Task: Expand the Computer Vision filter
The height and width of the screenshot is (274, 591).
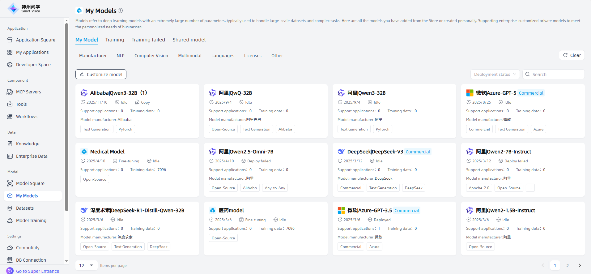Action: 151,56
